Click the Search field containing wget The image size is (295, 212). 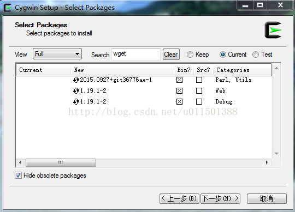pyautogui.click(x=136, y=54)
